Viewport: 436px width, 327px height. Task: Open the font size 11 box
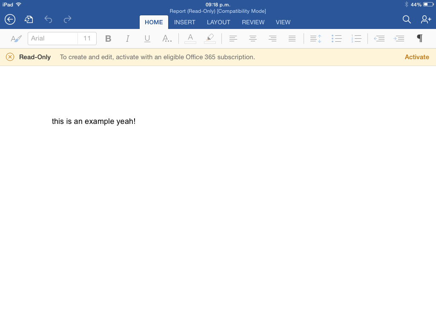click(87, 38)
